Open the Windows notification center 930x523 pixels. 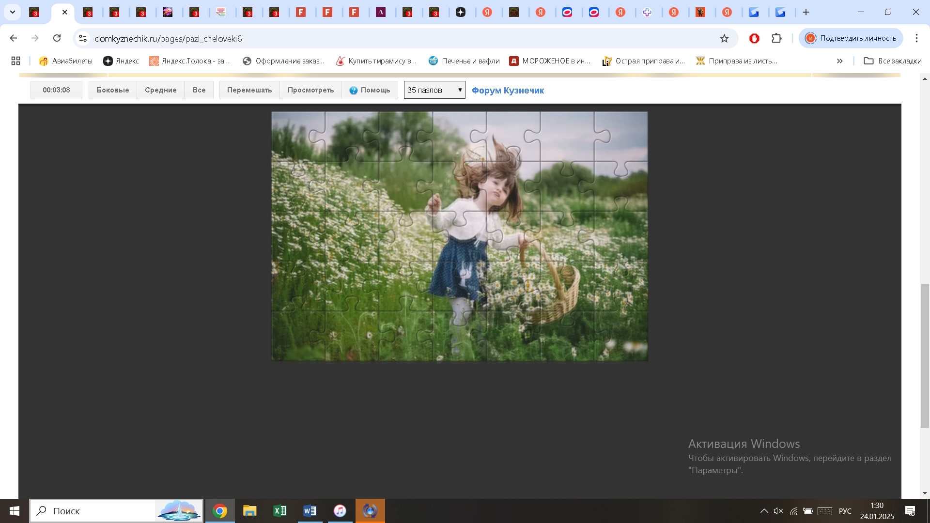(910, 511)
